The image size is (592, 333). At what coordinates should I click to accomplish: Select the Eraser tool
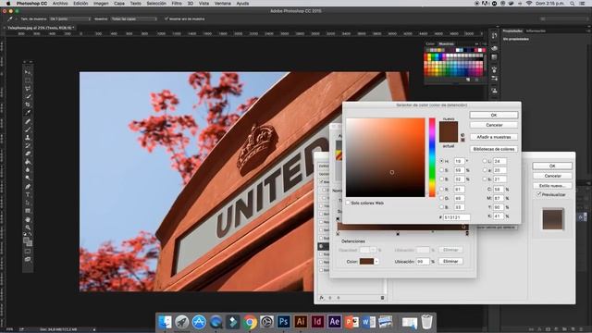click(28, 154)
